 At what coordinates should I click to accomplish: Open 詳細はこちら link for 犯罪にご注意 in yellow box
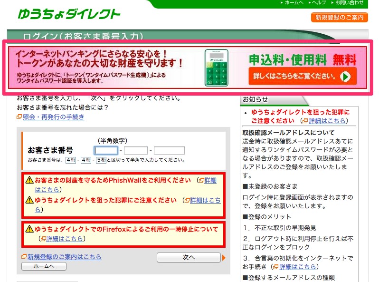click(x=205, y=200)
